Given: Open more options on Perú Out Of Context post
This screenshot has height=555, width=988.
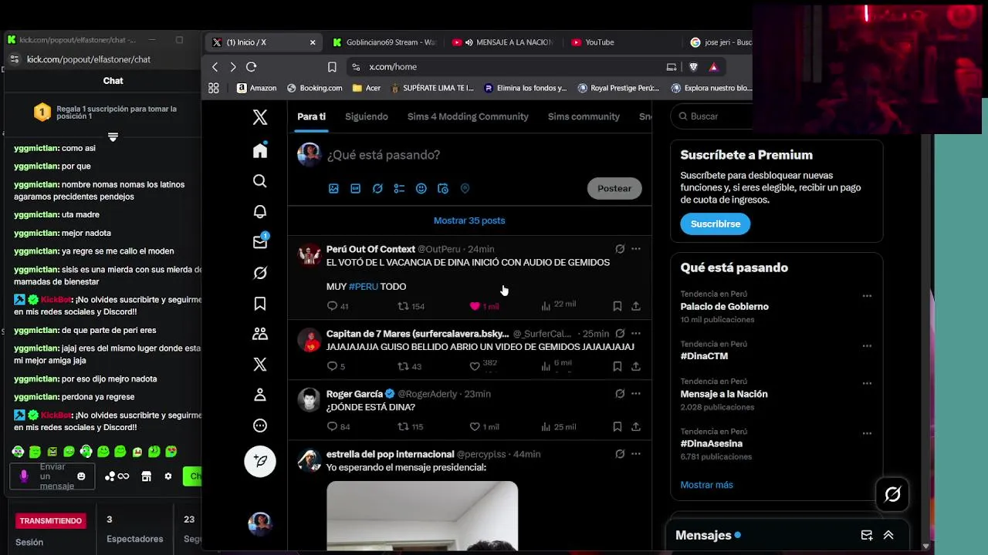Looking at the screenshot, I should tap(636, 249).
